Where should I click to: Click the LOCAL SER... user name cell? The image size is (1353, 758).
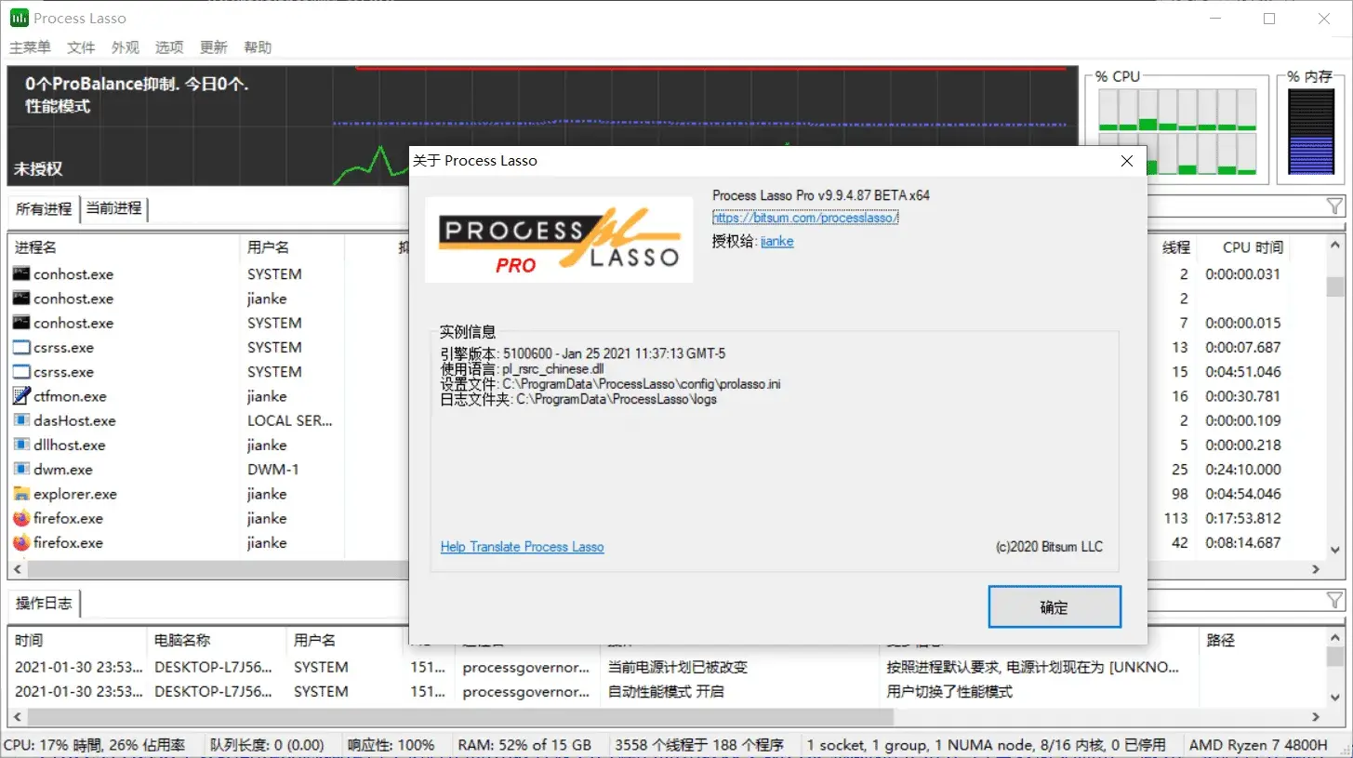click(x=290, y=420)
